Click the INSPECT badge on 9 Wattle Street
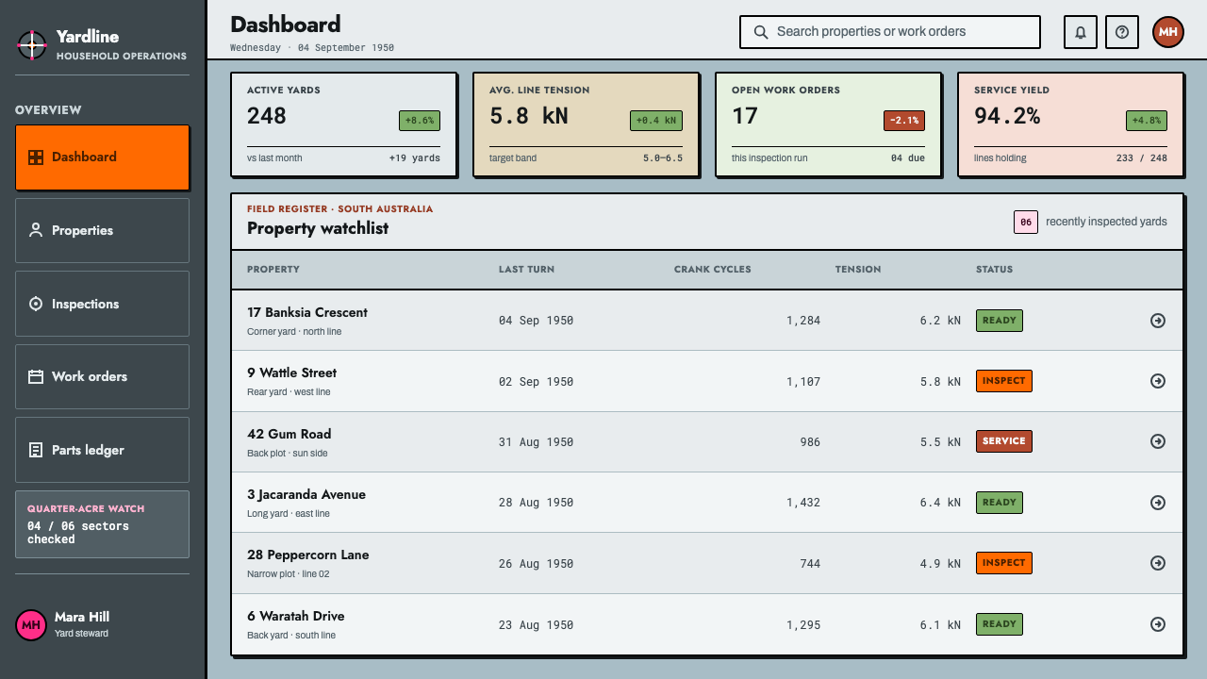 [1003, 381]
